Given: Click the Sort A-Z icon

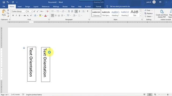Looking at the screenshot, I should [x=84, y=11].
